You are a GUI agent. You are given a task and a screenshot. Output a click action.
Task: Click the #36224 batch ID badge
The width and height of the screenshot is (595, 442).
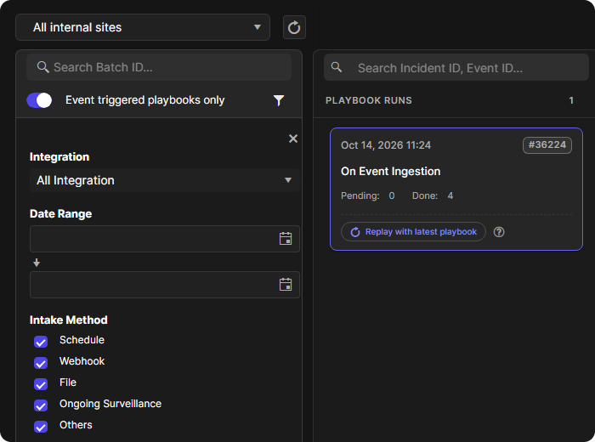point(547,145)
